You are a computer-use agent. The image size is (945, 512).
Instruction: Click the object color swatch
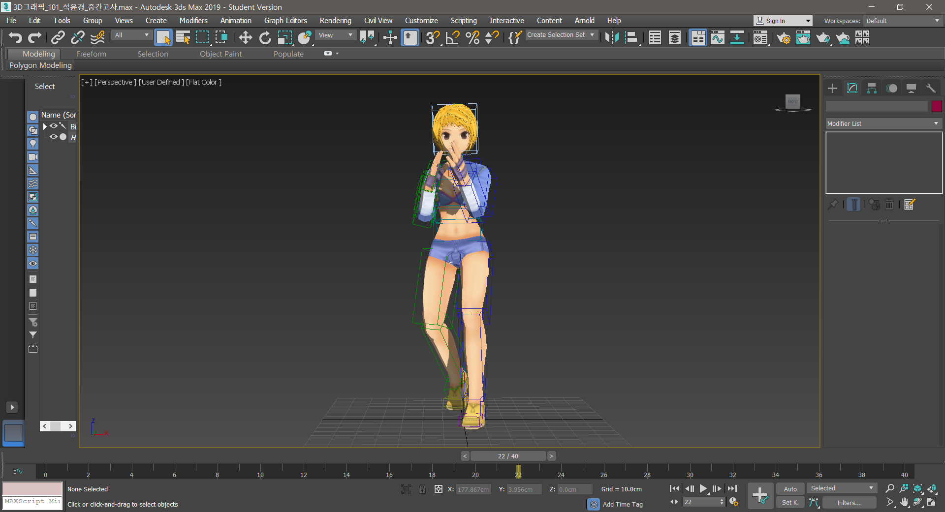[937, 106]
